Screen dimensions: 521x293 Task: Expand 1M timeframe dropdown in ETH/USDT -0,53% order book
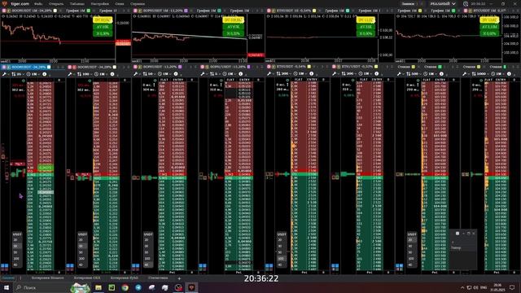click(366, 74)
